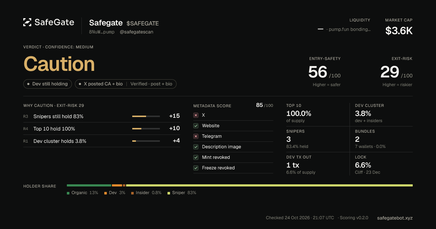The image size is (436, 229).
Task: Open the @safegatescan handle
Action: (137, 32)
